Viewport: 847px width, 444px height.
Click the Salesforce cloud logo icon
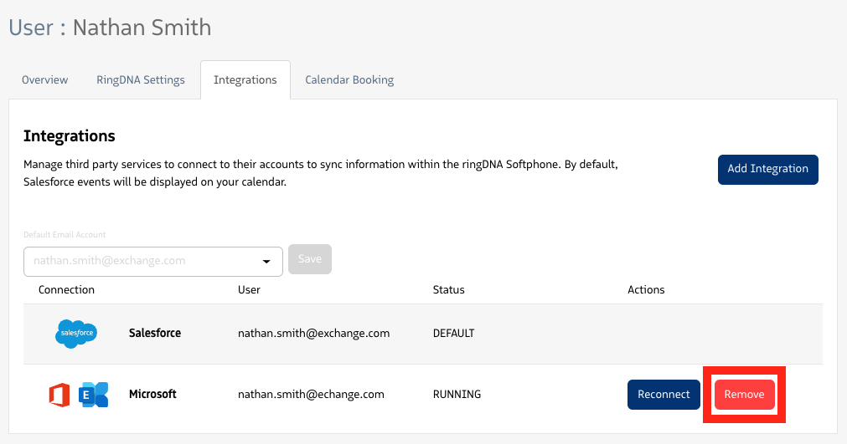coord(76,334)
